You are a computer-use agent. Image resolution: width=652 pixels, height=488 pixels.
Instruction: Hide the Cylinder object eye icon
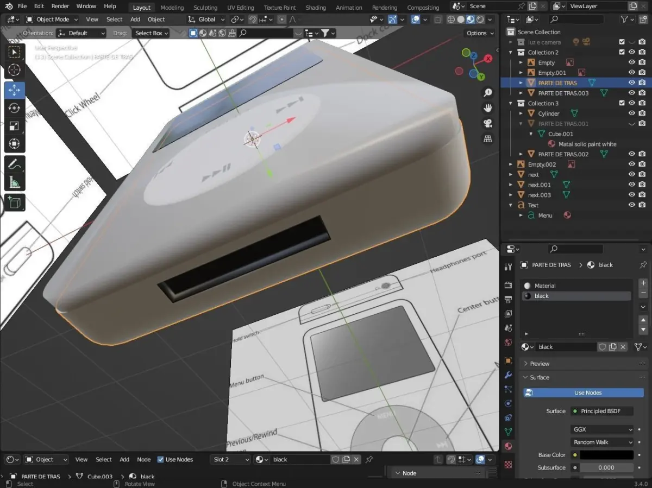click(632, 113)
